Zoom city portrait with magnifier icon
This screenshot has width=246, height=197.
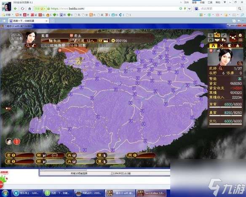coord(240,63)
